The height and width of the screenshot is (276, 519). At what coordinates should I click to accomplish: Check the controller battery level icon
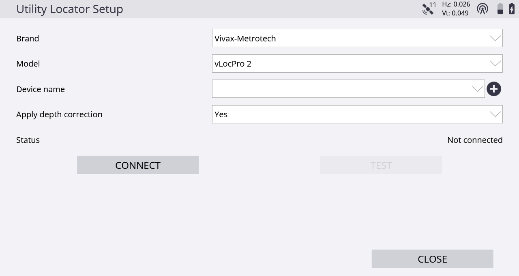[500, 9]
